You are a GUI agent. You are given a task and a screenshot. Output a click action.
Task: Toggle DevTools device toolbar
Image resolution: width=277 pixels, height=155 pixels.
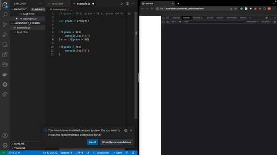tap(167, 18)
